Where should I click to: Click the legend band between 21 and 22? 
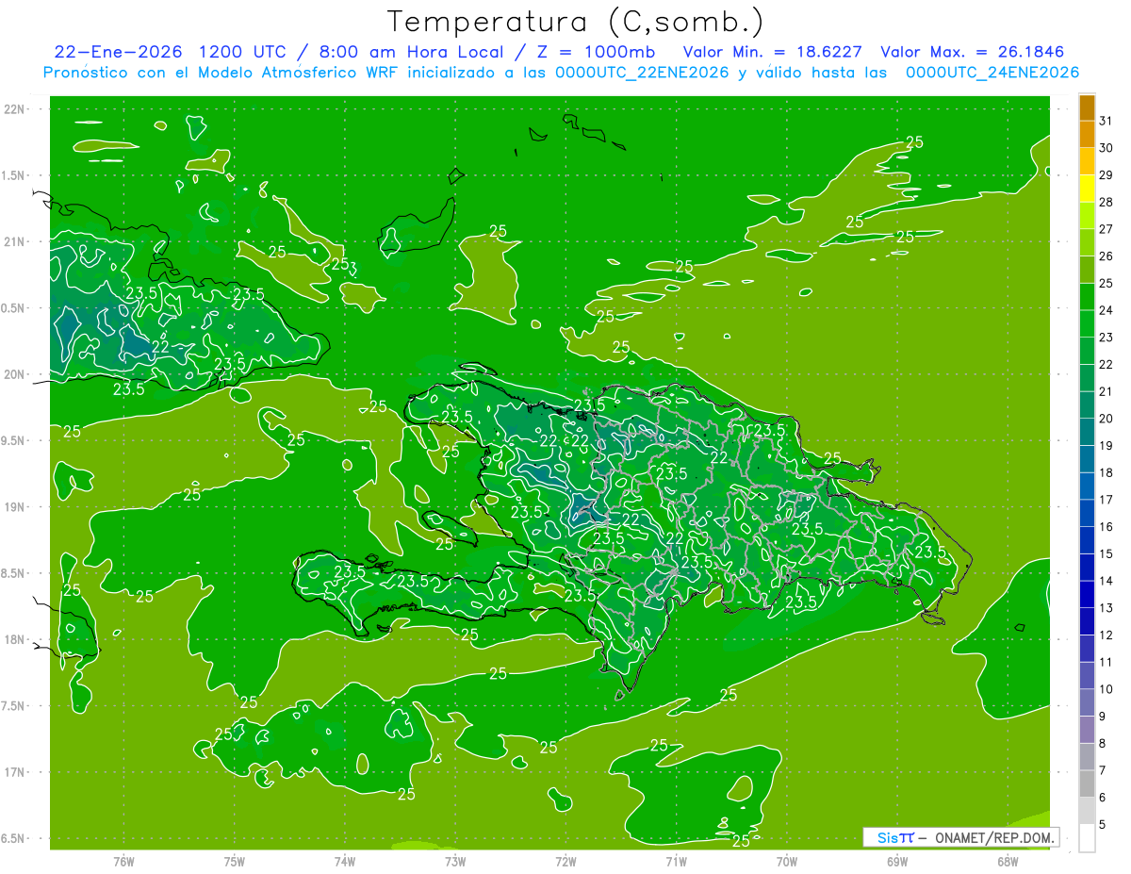pyautogui.click(x=1087, y=377)
